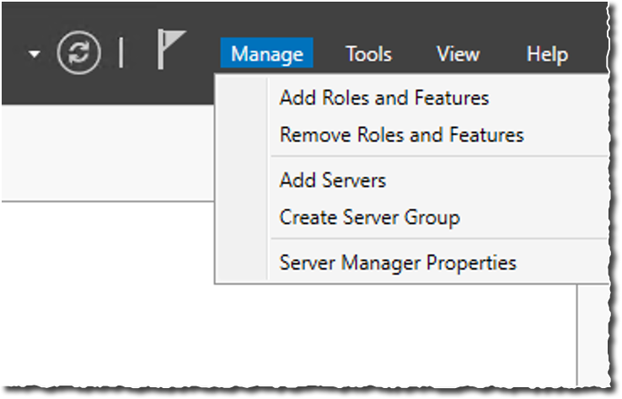Open the Help menu
Image resolution: width=622 pixels, height=399 pixels.
point(547,54)
